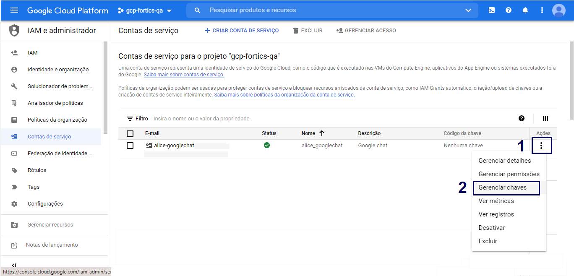
Task: Open Configurações sidebar item
Action: point(51,204)
